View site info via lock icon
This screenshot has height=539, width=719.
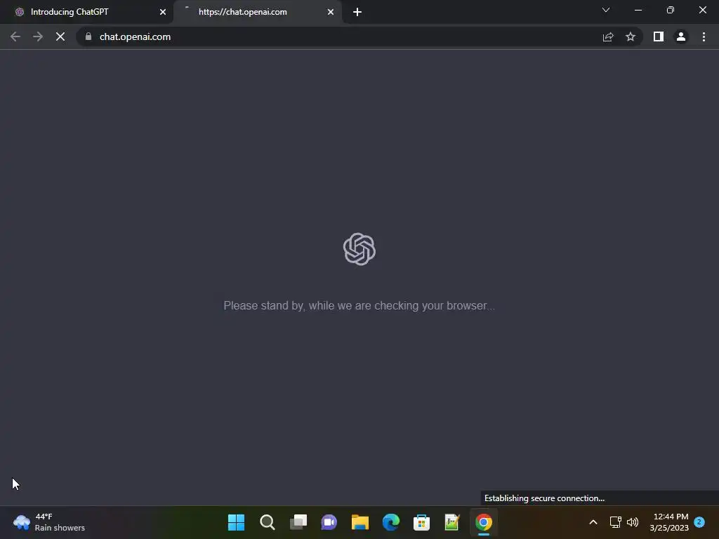[x=88, y=36]
